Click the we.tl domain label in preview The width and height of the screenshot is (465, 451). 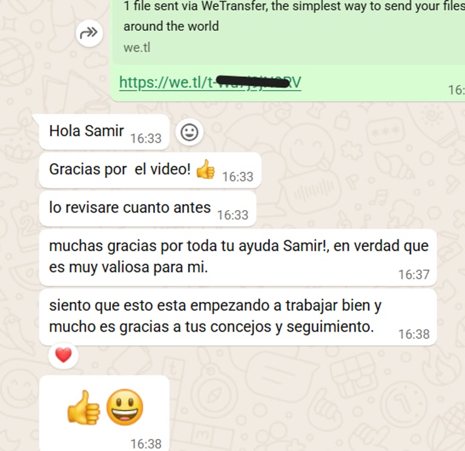[x=137, y=48]
